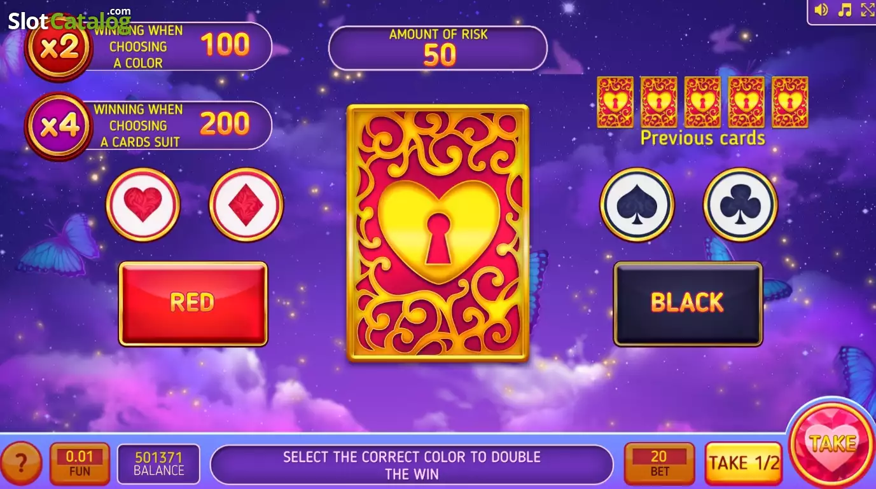Viewport: 876px width, 489px height.
Task: Choose the clubs suit icon
Action: tap(740, 205)
